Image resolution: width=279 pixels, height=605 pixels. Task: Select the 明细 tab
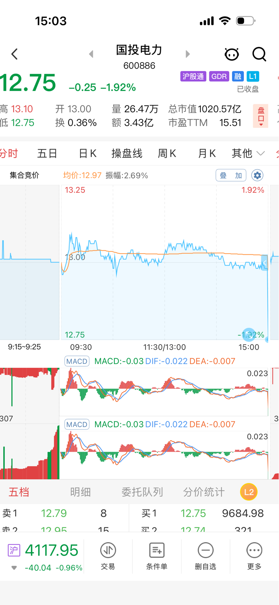[80, 492]
